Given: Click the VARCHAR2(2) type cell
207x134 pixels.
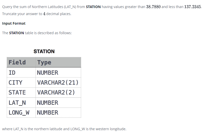Looking at the screenshot, I should [x=58, y=93].
